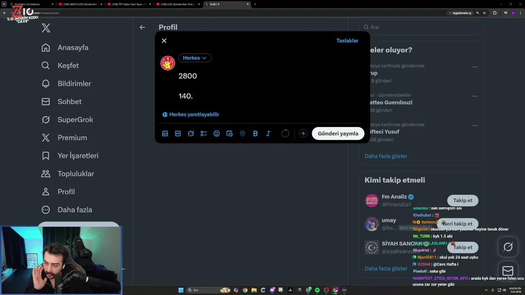Image resolution: width=525 pixels, height=295 pixels.
Task: Open Premium from sidebar
Action: (x=64, y=138)
